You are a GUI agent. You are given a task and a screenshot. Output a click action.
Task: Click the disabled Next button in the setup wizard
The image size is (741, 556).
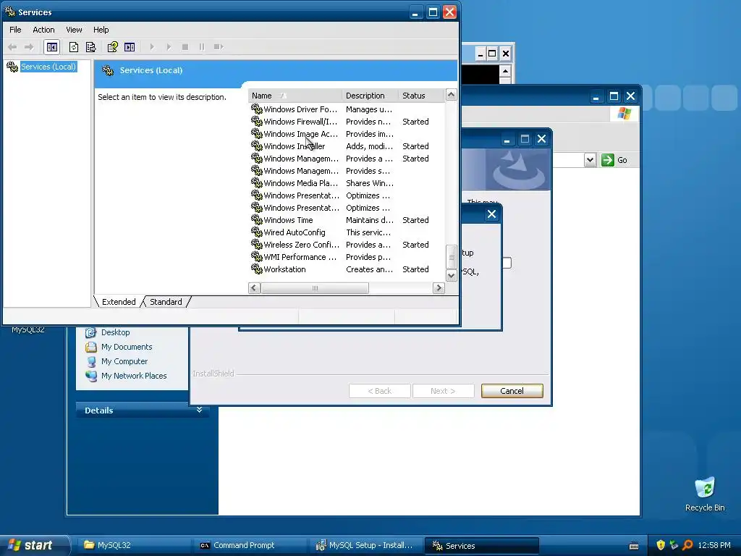(443, 391)
